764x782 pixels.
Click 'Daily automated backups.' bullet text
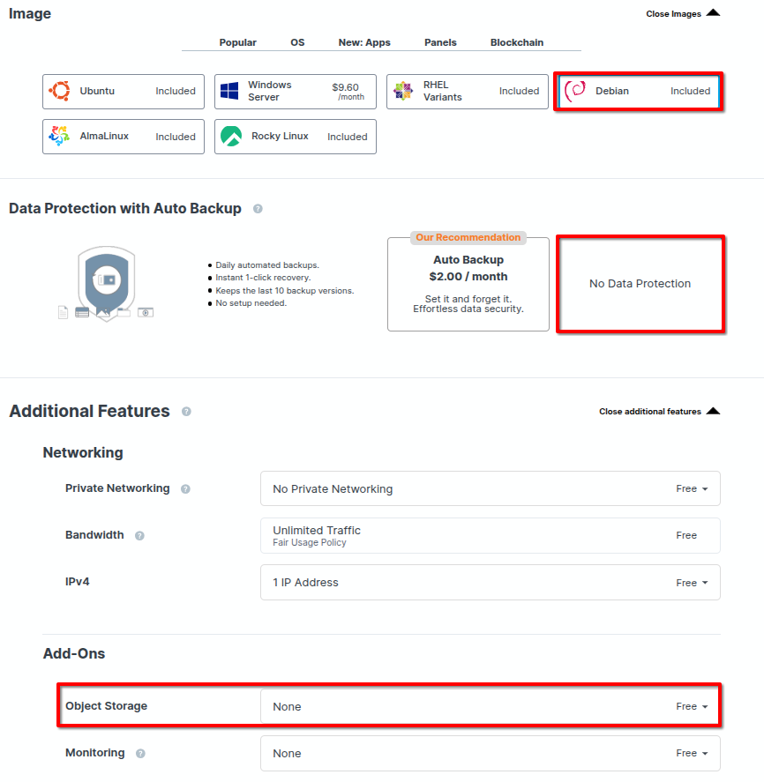point(267,265)
